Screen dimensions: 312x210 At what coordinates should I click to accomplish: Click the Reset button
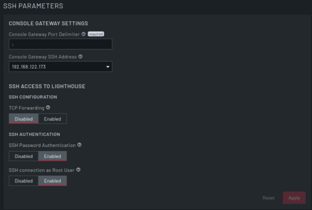click(268, 198)
